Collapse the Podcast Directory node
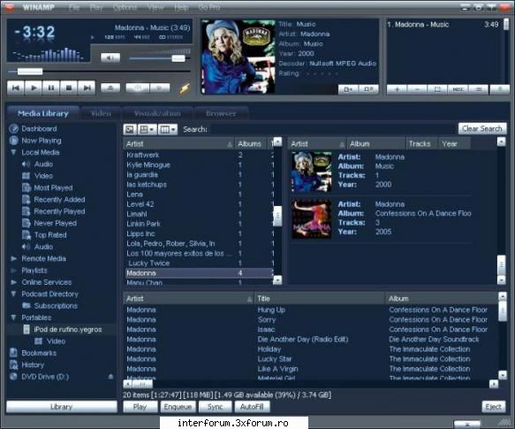515x429 pixels. 14,295
